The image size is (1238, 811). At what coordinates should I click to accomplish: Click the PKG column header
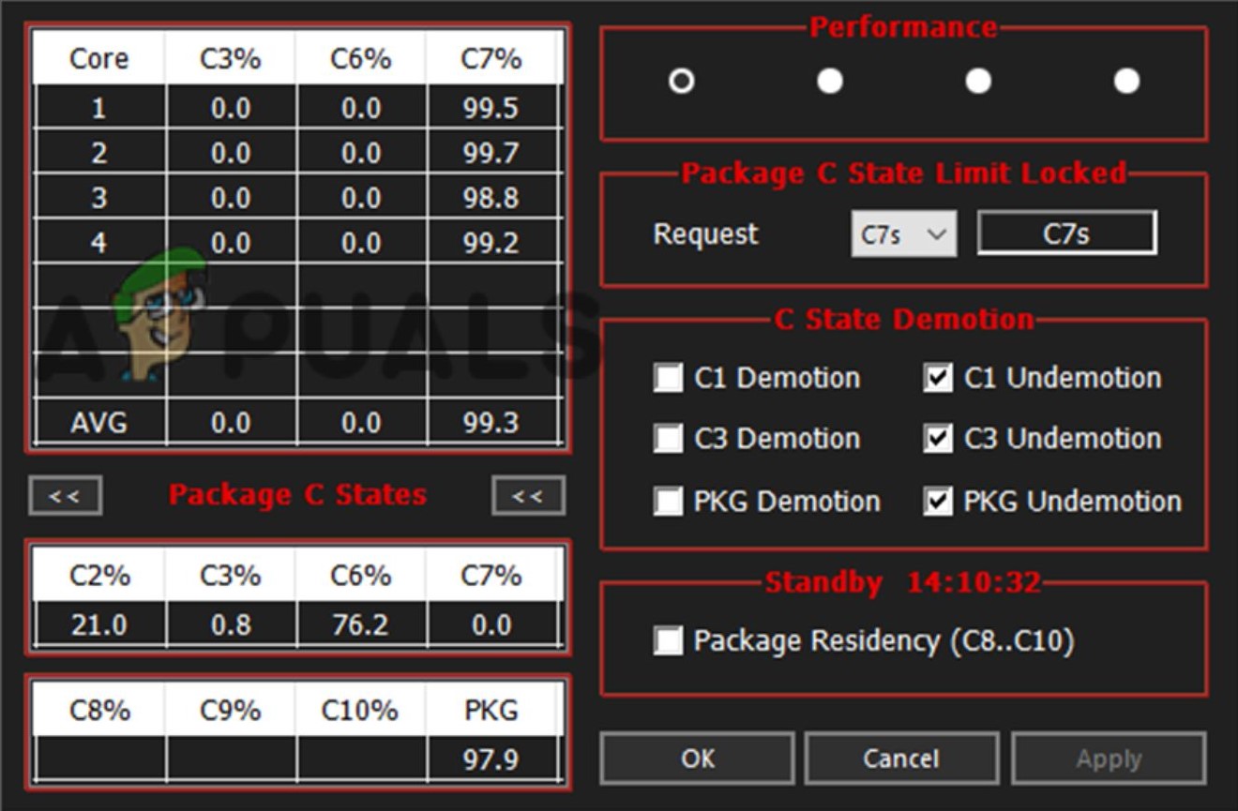pos(491,710)
